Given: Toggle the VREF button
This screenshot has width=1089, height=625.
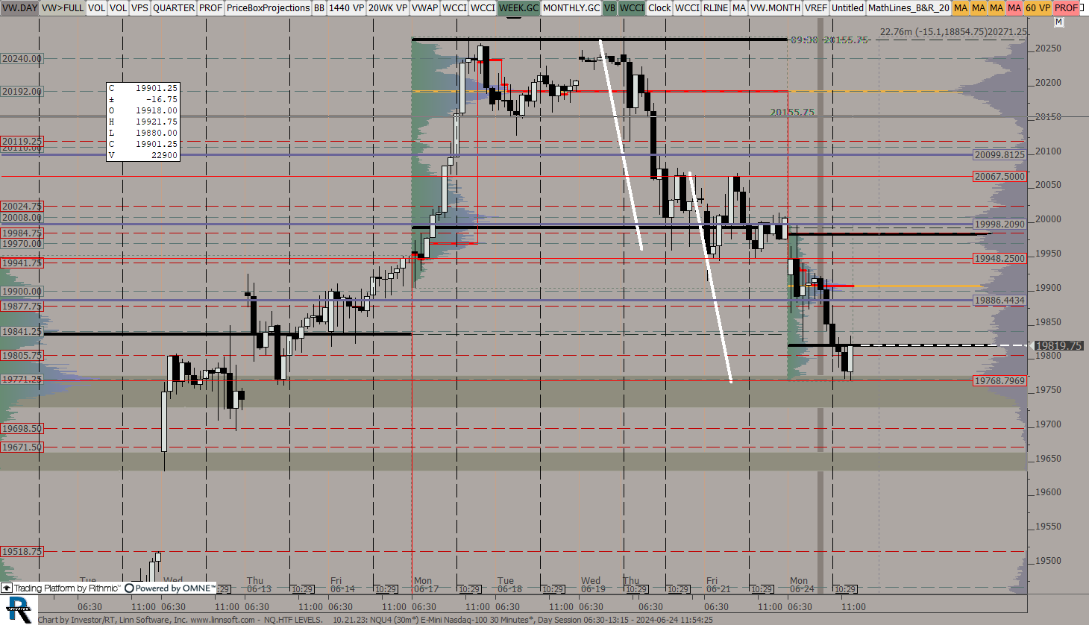Looking at the screenshot, I should [x=816, y=7].
